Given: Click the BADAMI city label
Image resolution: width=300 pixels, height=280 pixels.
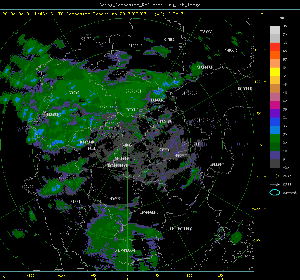Looking at the screenshot, I should tap(132, 110).
